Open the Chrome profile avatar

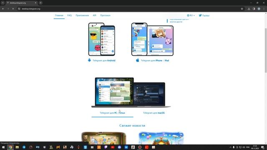259,9
